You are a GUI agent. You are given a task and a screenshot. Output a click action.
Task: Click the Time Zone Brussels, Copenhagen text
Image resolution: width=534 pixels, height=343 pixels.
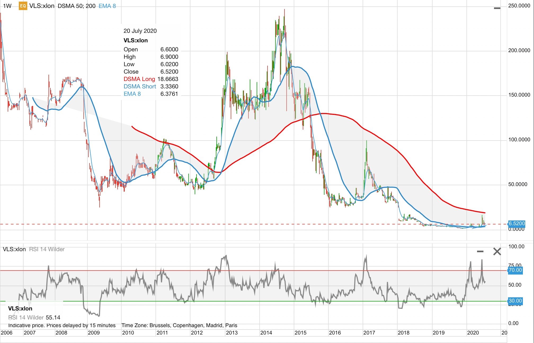pyautogui.click(x=179, y=325)
